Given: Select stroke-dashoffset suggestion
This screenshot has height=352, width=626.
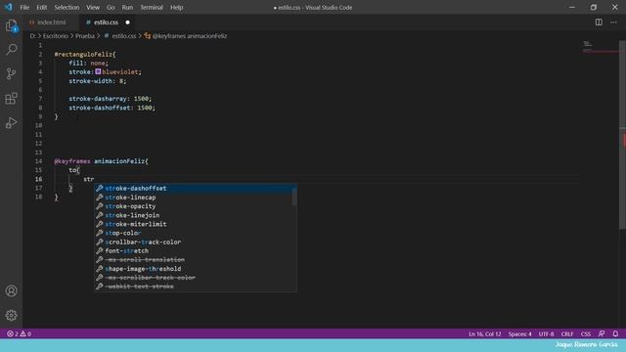Looking at the screenshot, I should tap(194, 189).
